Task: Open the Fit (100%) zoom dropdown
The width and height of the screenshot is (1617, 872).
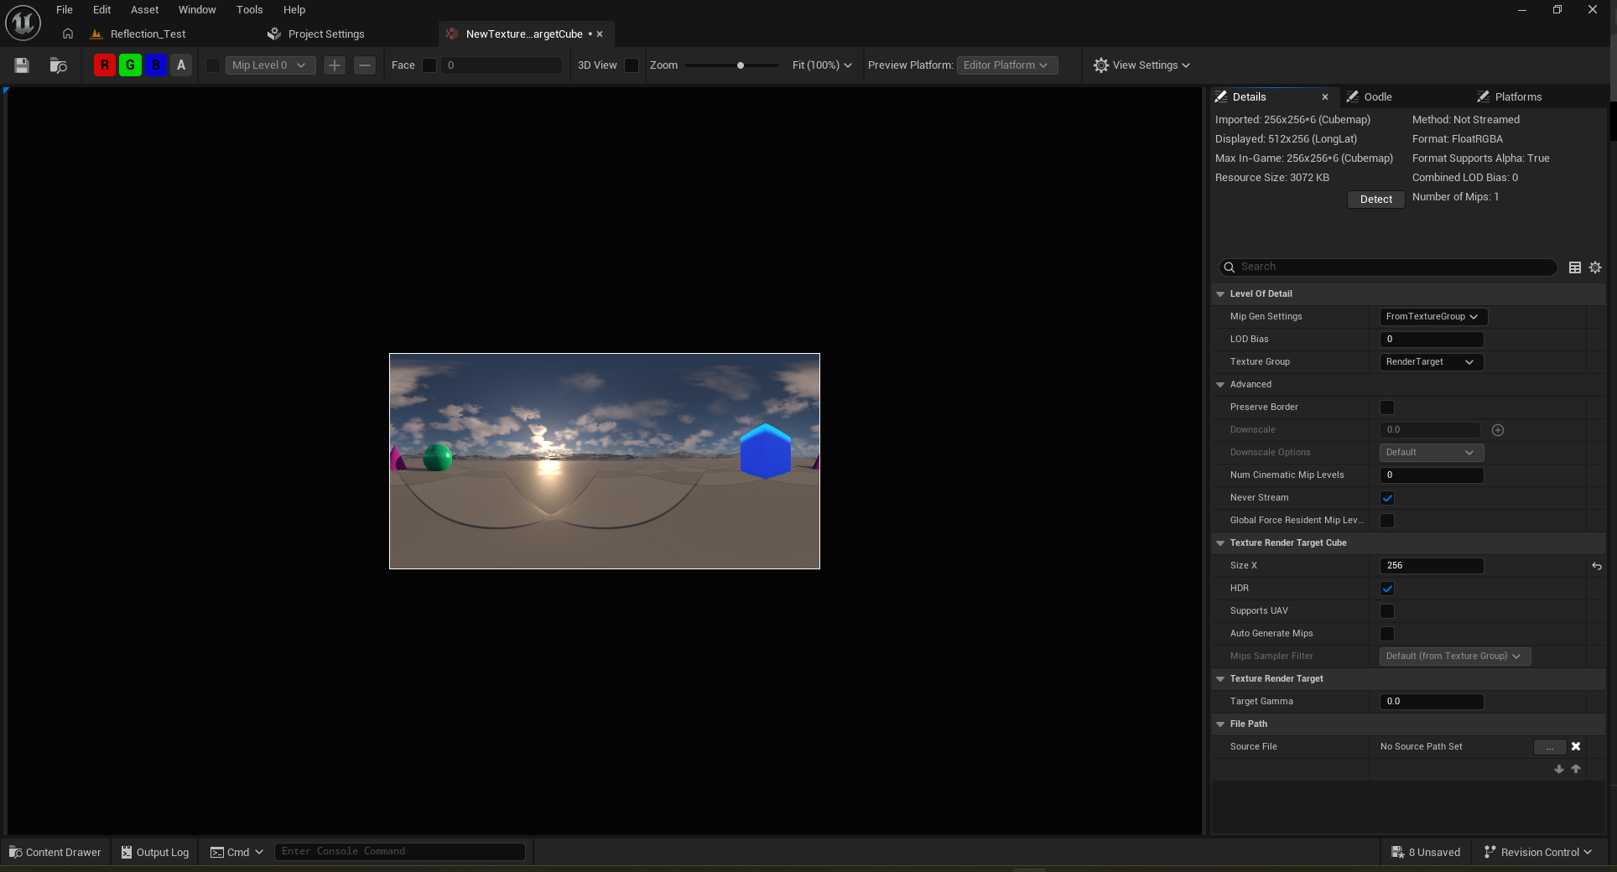Action: (x=821, y=65)
